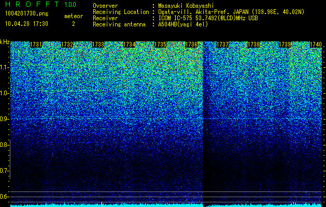
Task: Click the date stamp 10.04.20 17:30
Action: 26,24
